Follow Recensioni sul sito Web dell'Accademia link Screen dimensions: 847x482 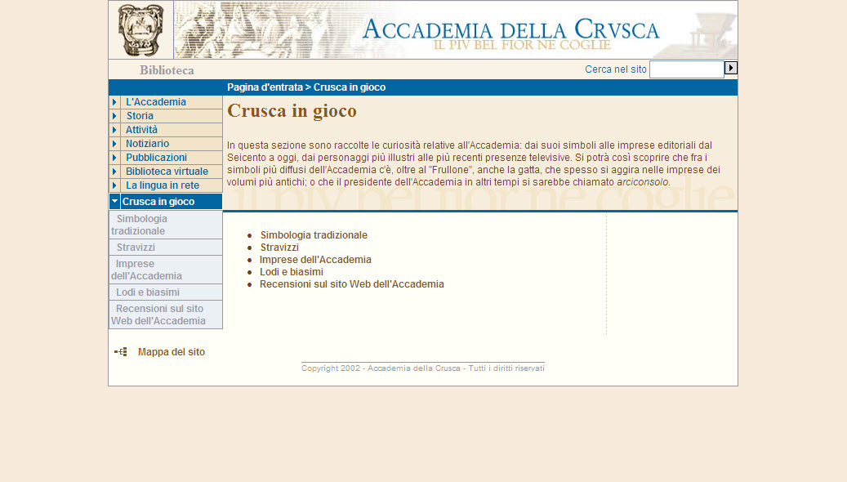pyautogui.click(x=352, y=284)
